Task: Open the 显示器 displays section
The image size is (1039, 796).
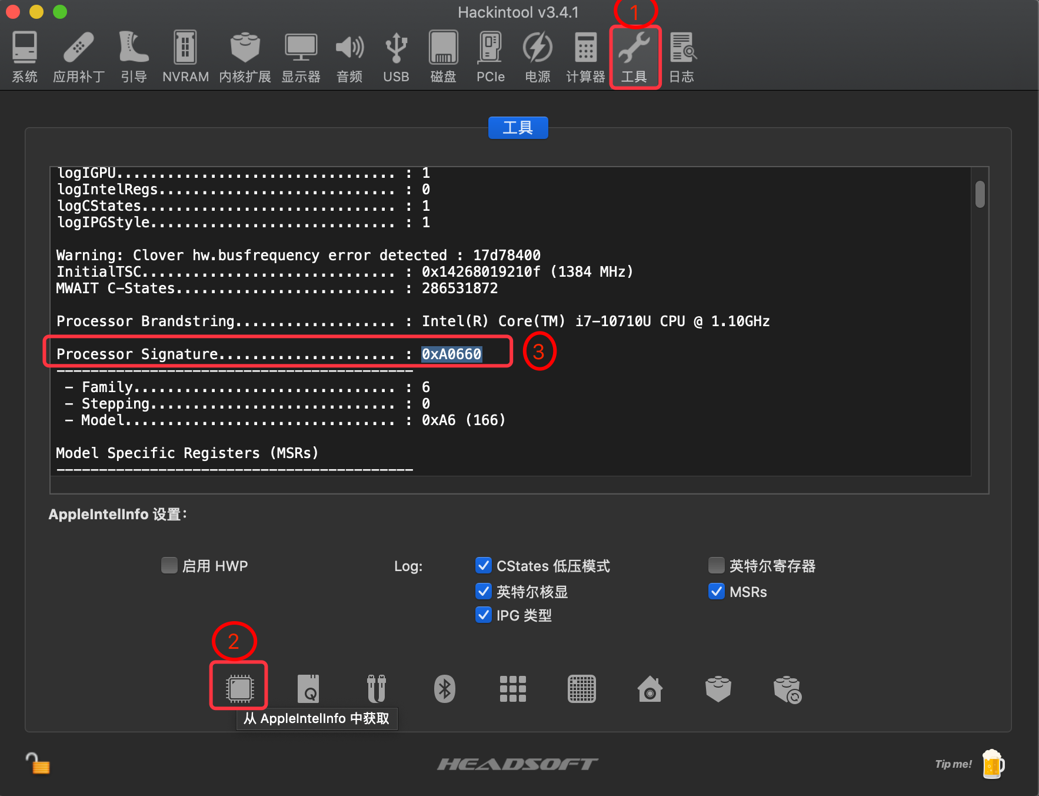Action: tap(301, 57)
